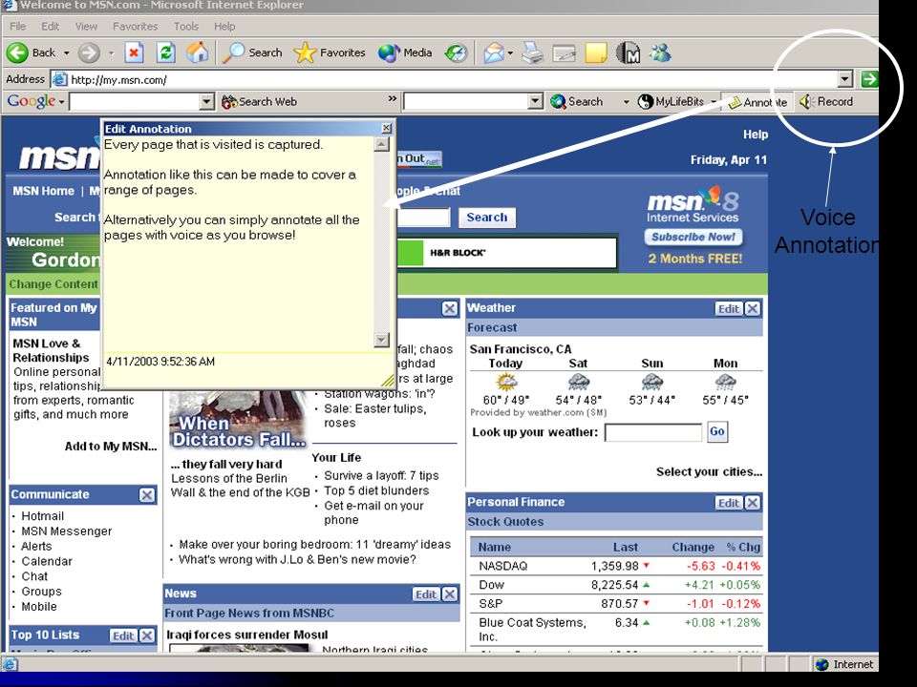Click the Messenger buddies icon
917x687 pixels.
(660, 53)
